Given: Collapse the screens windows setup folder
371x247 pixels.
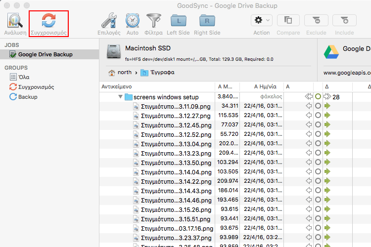Looking at the screenshot, I should [x=120, y=97].
